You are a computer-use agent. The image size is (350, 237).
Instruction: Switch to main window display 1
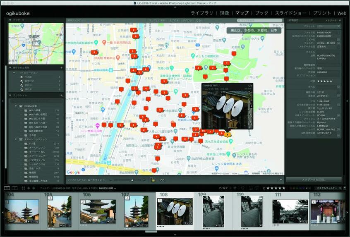pos(7,188)
